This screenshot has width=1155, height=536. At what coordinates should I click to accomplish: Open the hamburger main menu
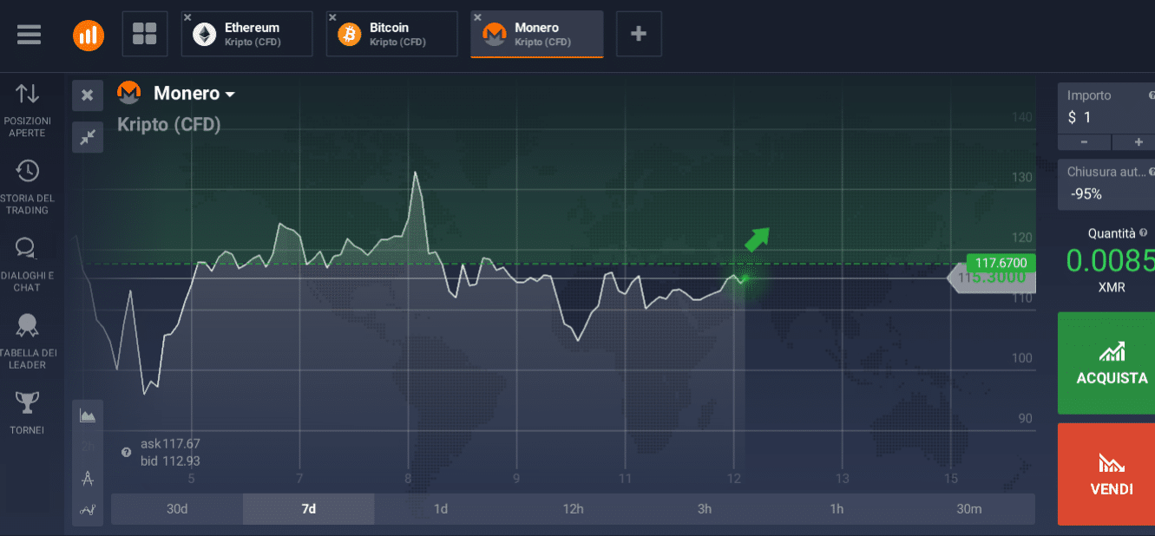[29, 35]
